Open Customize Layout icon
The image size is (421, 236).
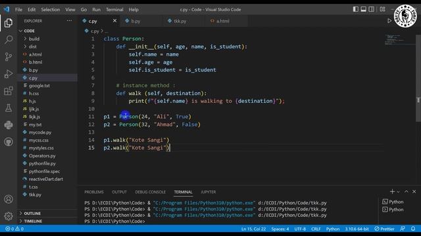click(x=382, y=9)
